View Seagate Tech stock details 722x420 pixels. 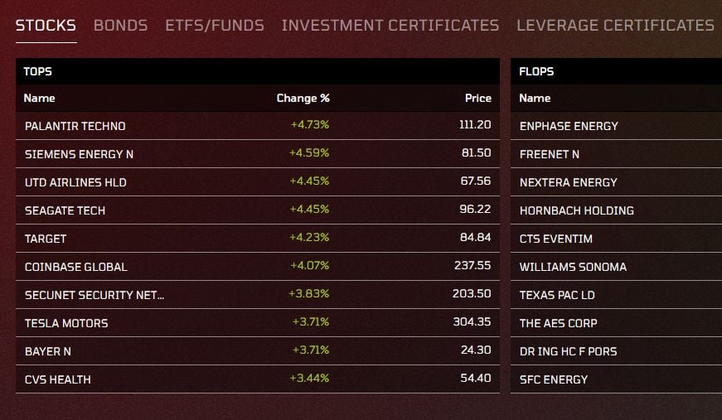click(65, 210)
